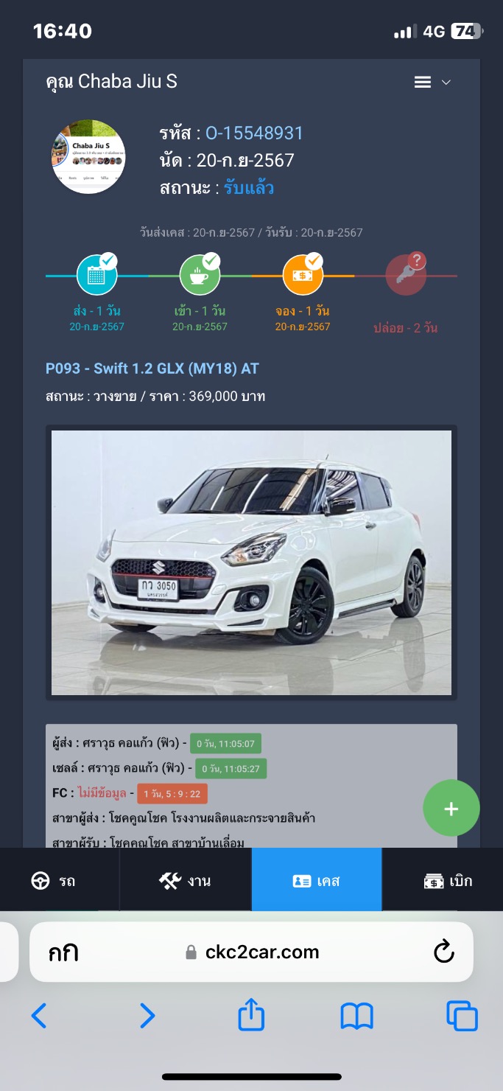
Task: View the white Suzuki Swift photo
Action: click(x=251, y=562)
